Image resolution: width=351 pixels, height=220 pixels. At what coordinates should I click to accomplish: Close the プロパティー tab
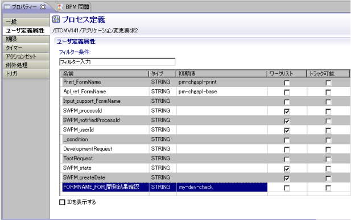pos(43,7)
